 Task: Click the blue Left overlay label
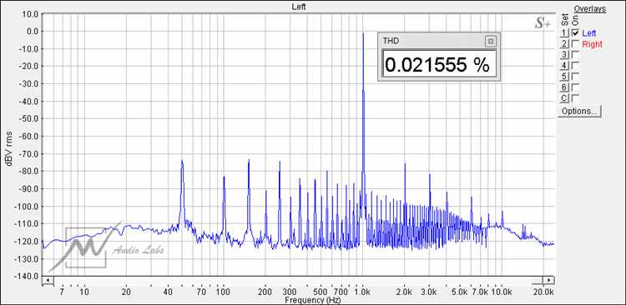(589, 33)
